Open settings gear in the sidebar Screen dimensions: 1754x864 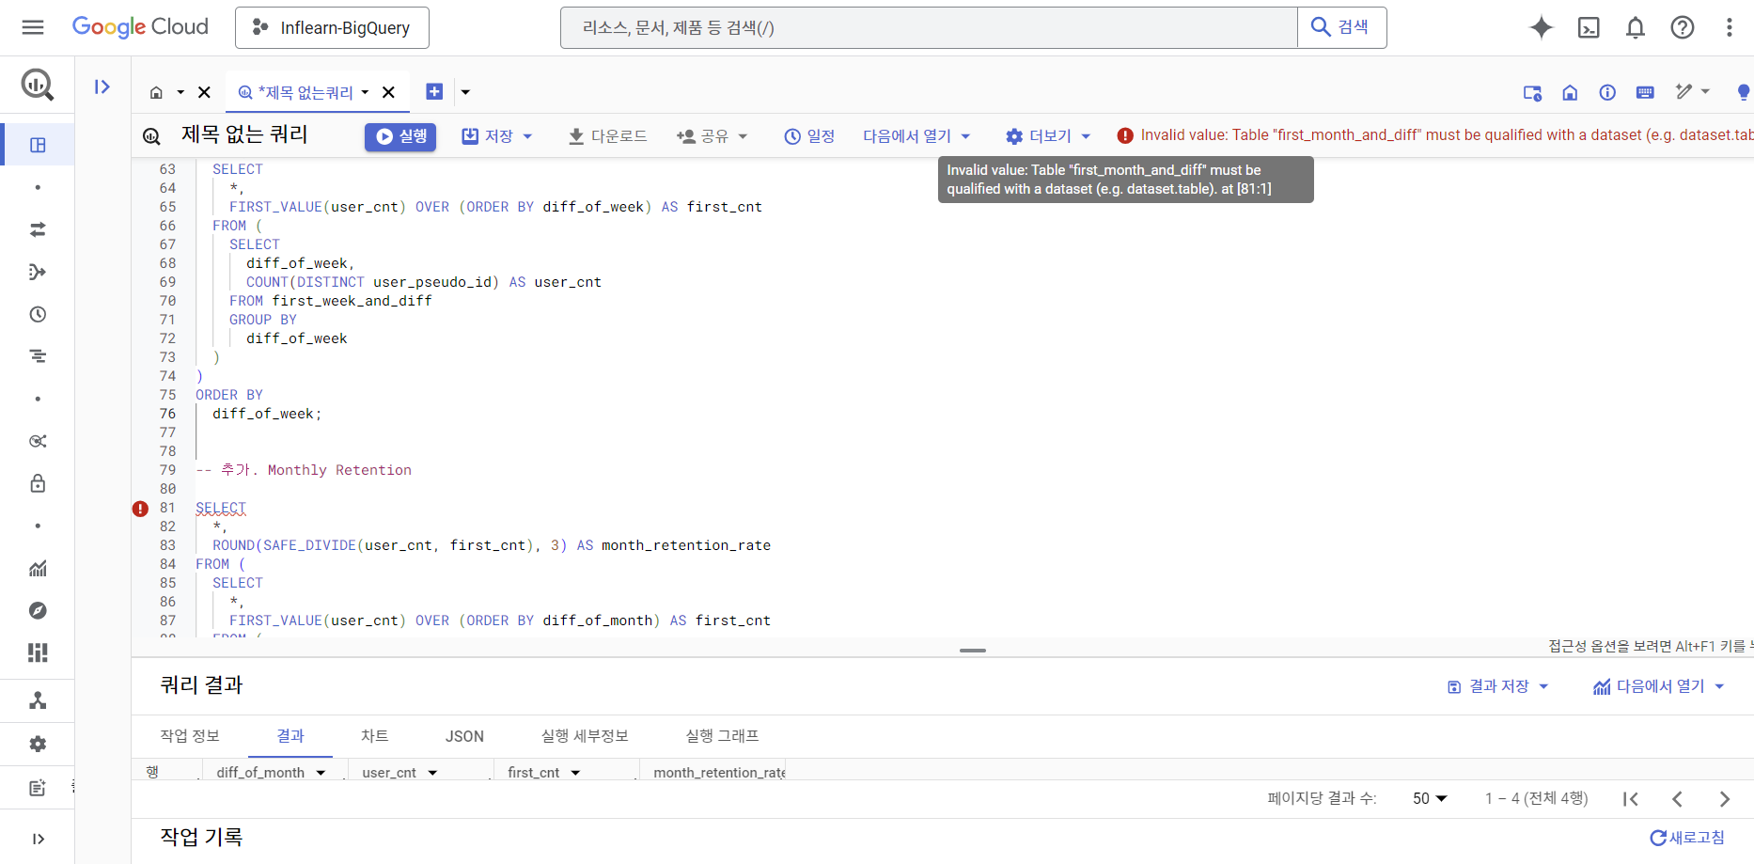point(38,744)
